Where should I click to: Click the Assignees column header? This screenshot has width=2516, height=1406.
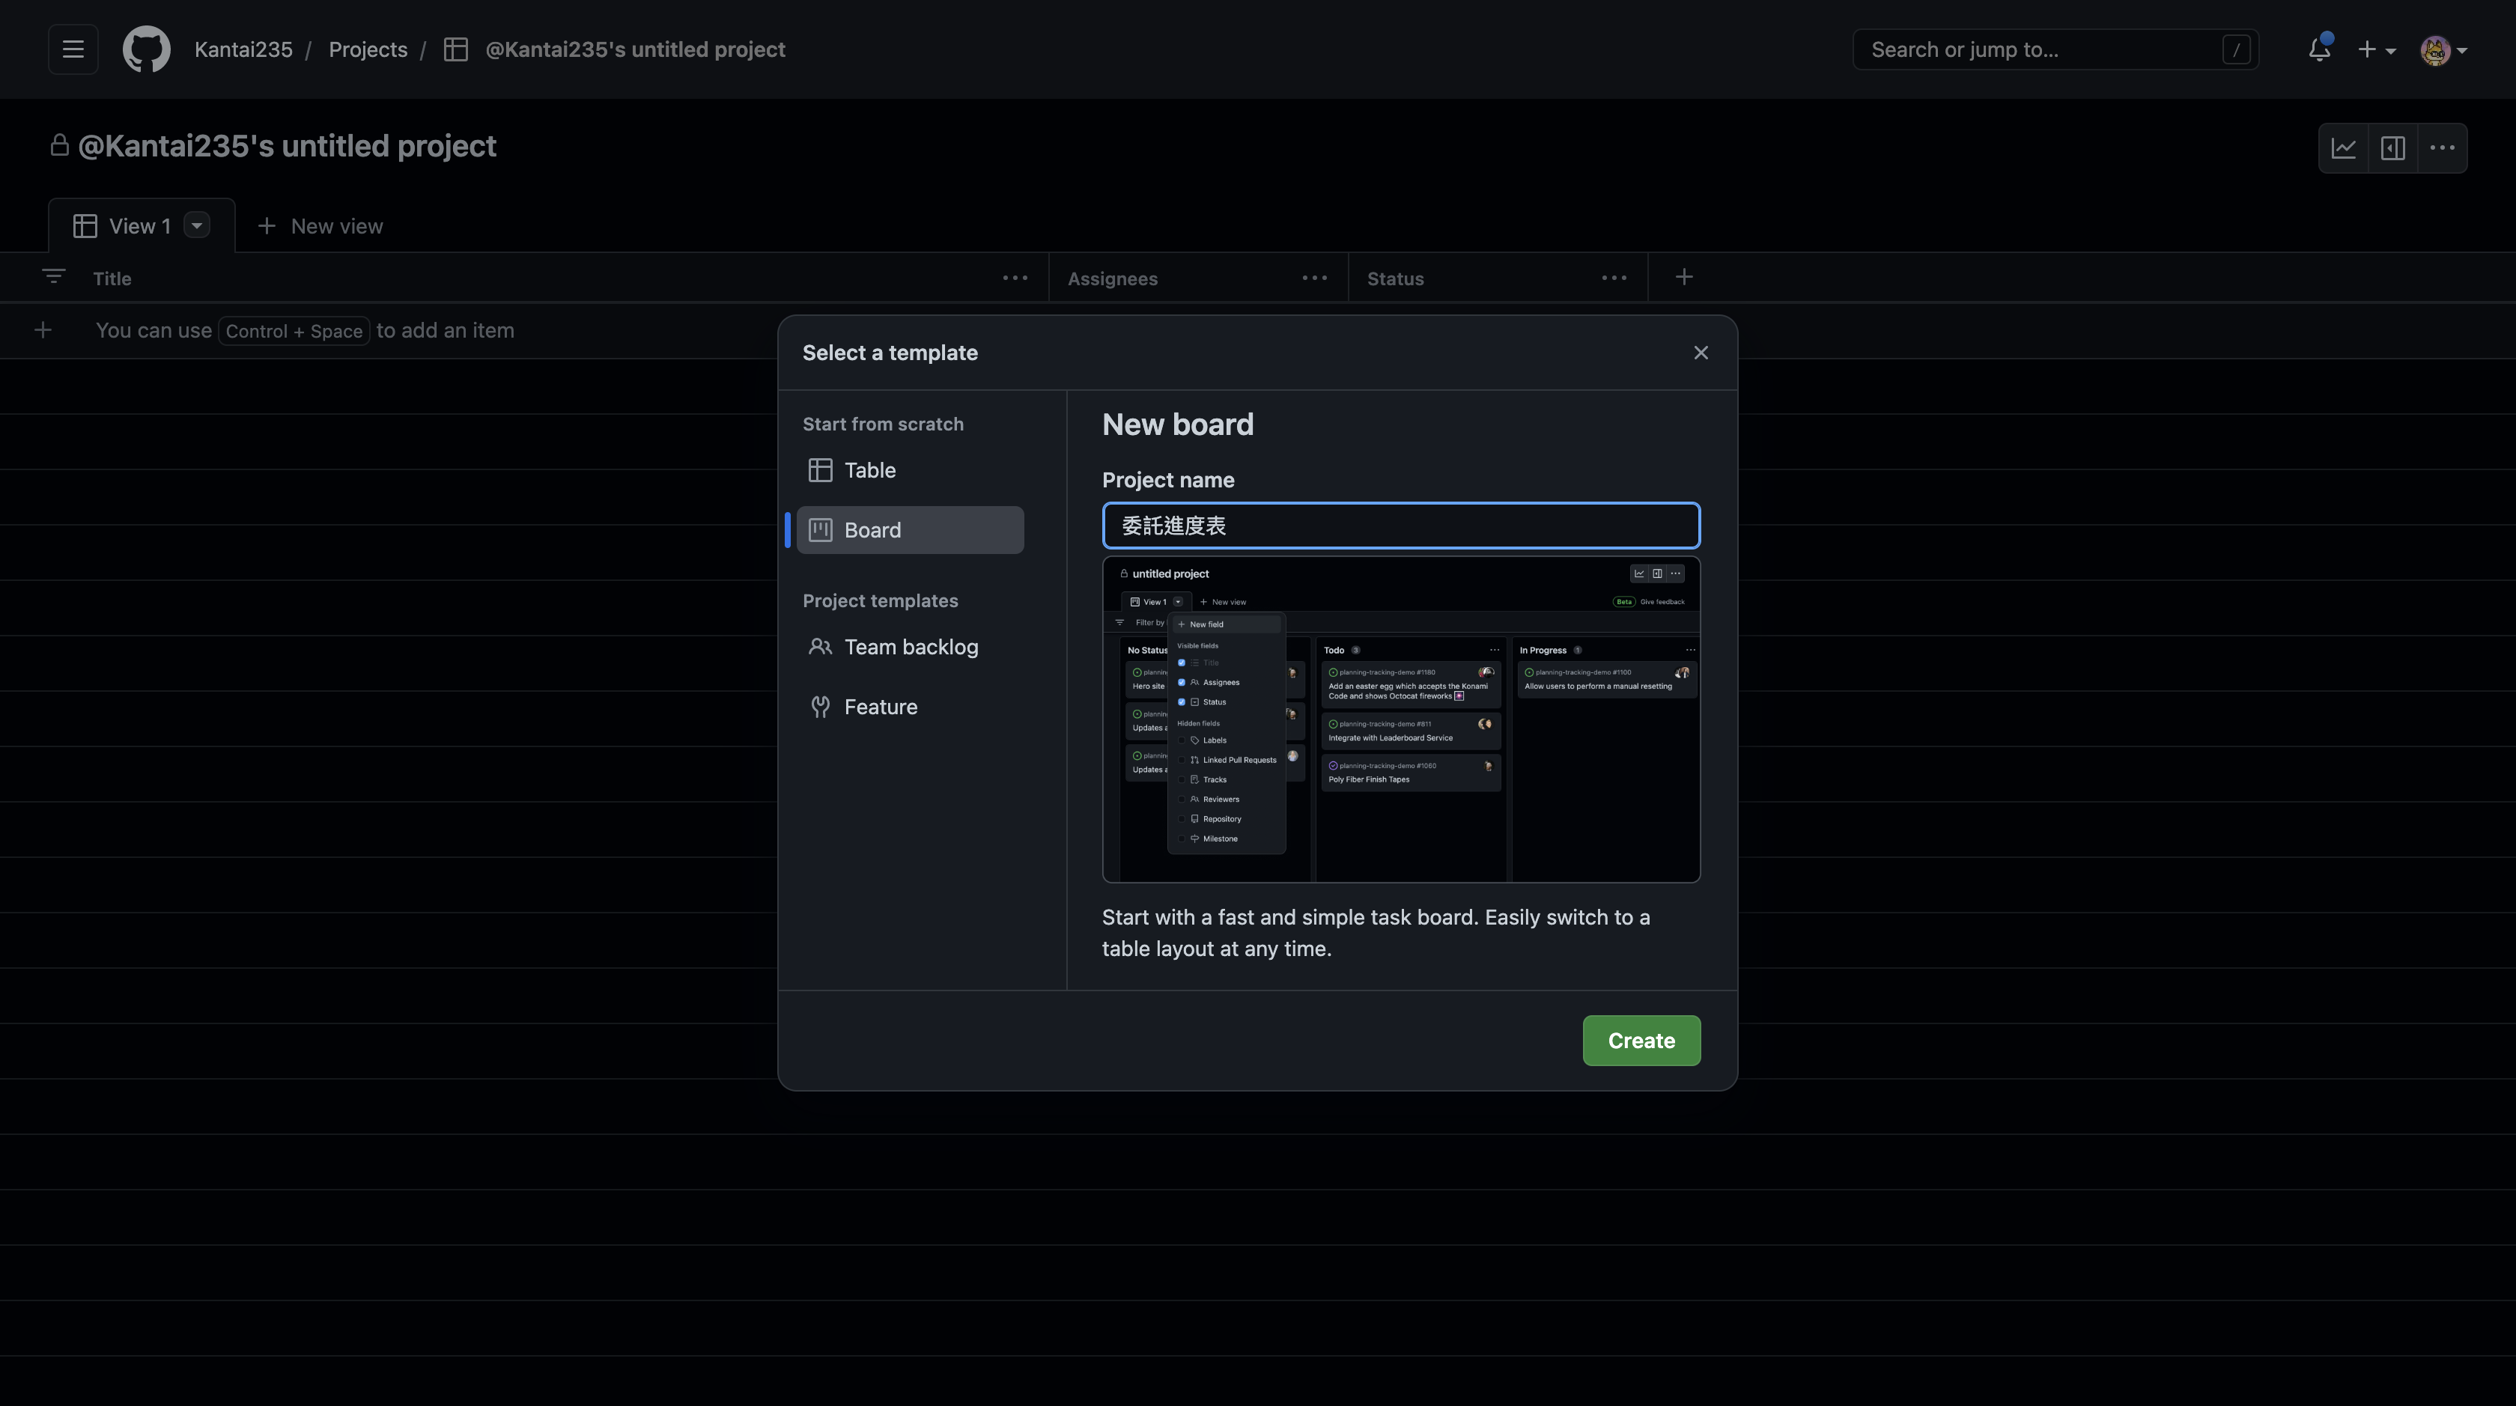point(1113,279)
